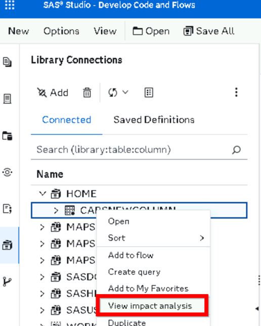Choose Add to My Favorites

[x=148, y=289]
